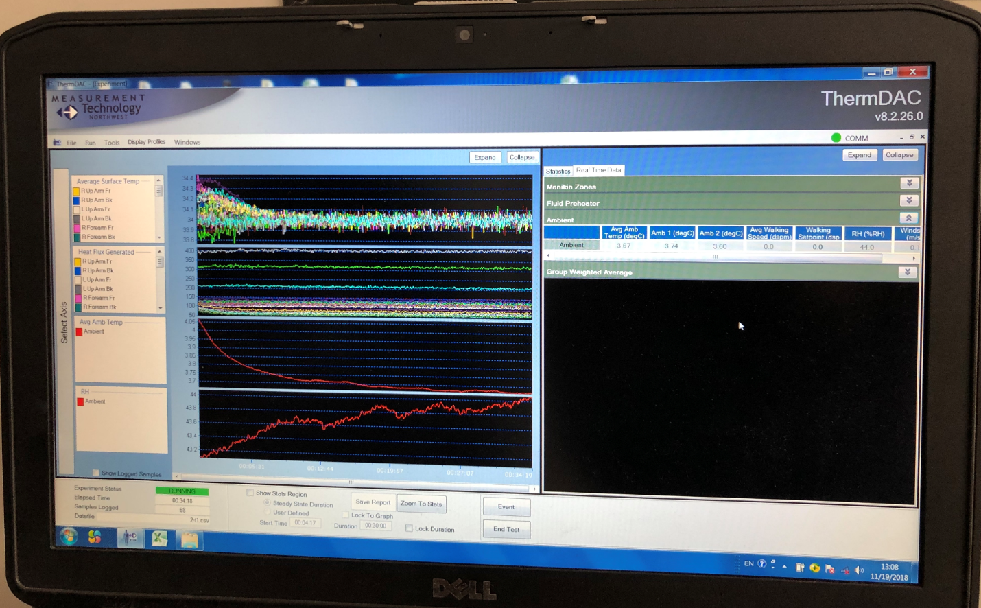The height and width of the screenshot is (608, 981).
Task: Click the Event button
Action: 506,507
